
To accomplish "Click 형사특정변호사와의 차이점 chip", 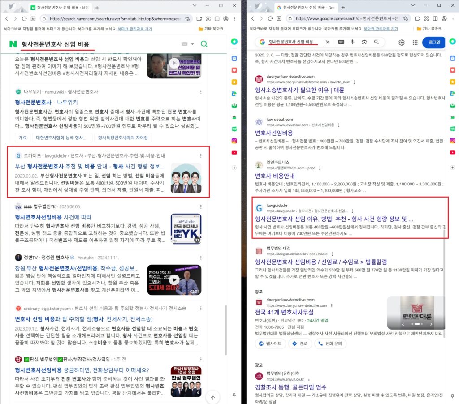I will pos(123,138).
